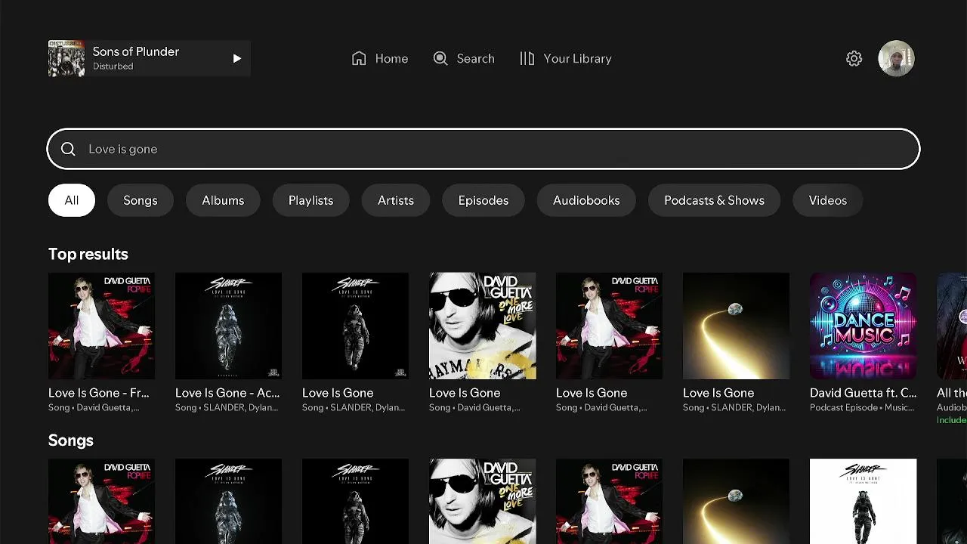Click the Search icon in top navigation
This screenshot has width=967, height=544.
pyautogui.click(x=440, y=58)
